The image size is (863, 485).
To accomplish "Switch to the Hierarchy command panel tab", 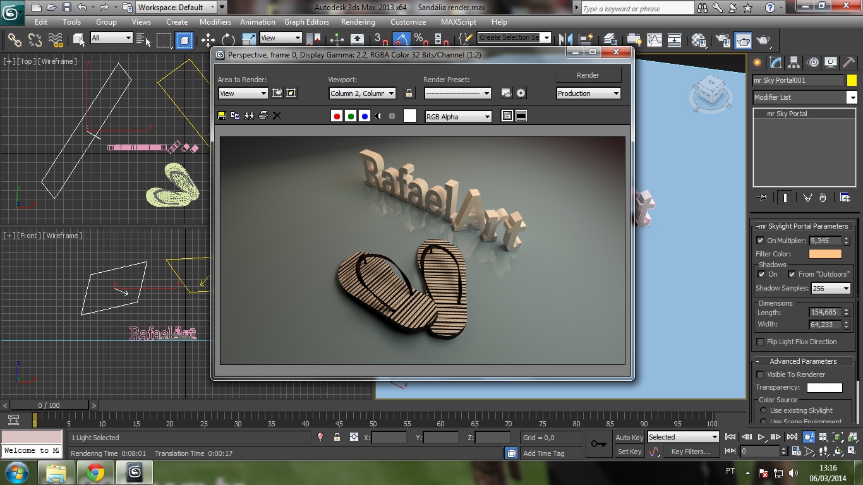I will (794, 63).
